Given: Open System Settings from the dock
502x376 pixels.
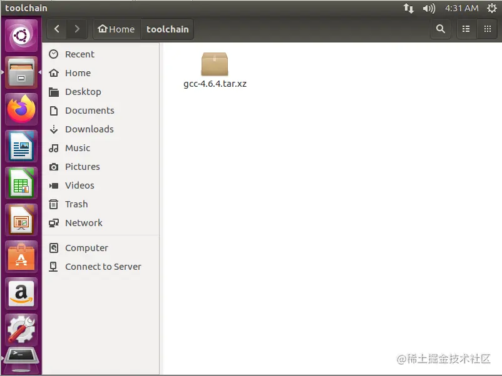Looking at the screenshot, I should [x=21, y=329].
